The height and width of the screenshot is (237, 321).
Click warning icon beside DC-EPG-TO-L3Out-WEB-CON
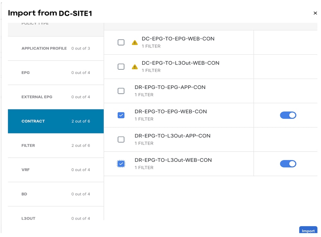(x=135, y=67)
